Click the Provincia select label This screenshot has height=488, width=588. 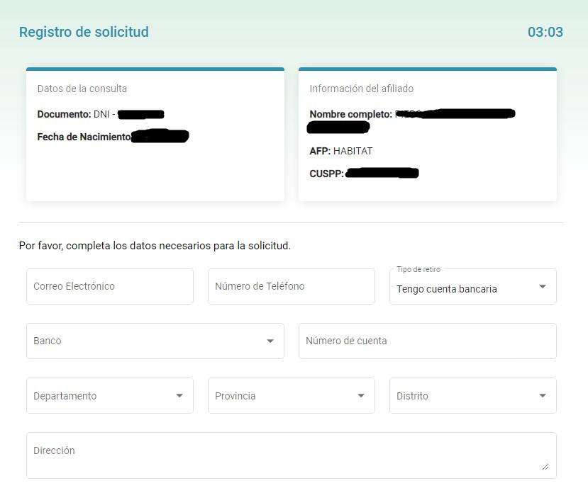pyautogui.click(x=235, y=396)
